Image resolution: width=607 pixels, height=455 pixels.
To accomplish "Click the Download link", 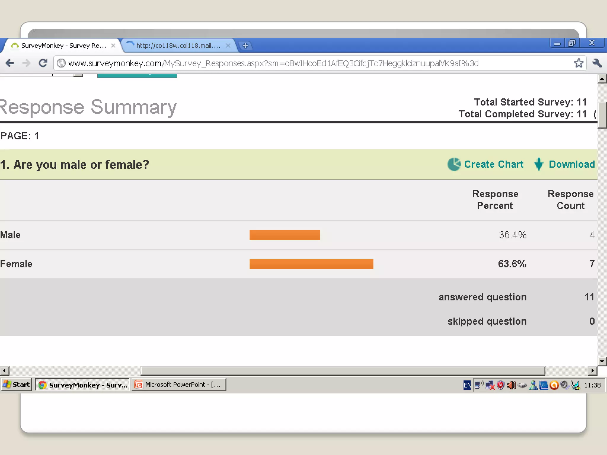I will (x=571, y=164).
